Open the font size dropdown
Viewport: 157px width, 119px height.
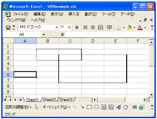pos(69,28)
